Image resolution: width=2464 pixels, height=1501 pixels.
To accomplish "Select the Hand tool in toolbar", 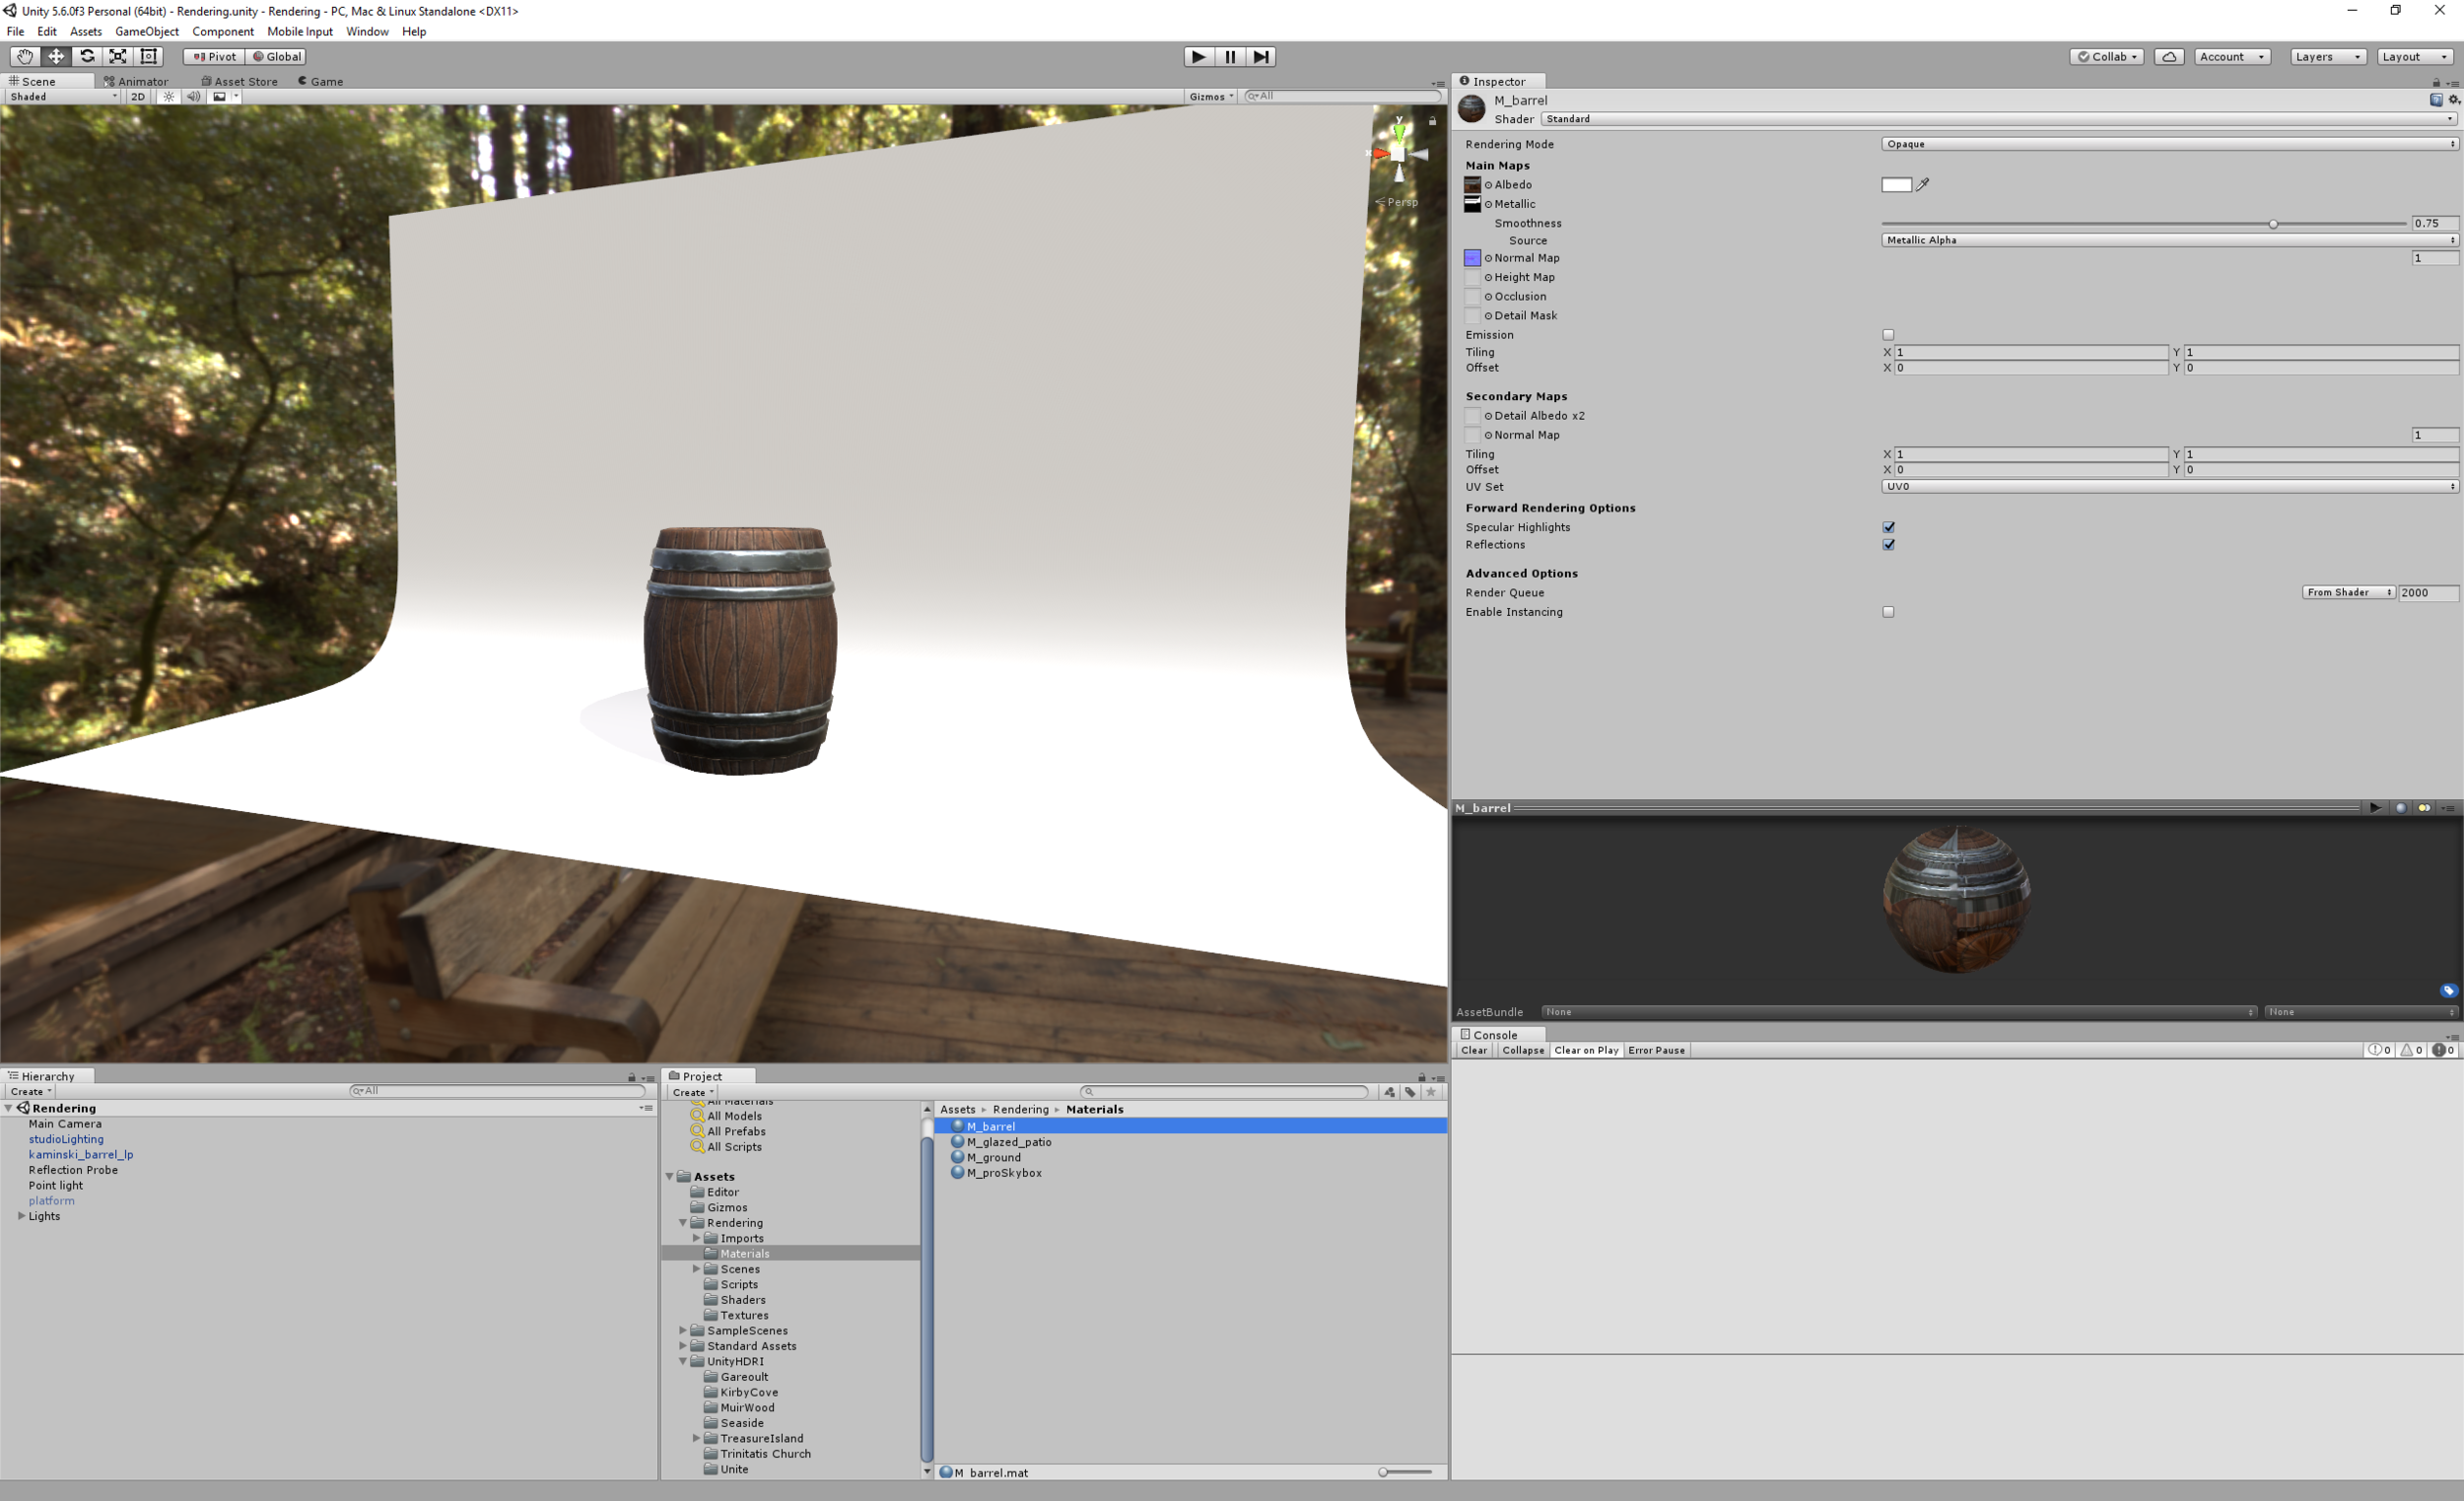I will (25, 57).
